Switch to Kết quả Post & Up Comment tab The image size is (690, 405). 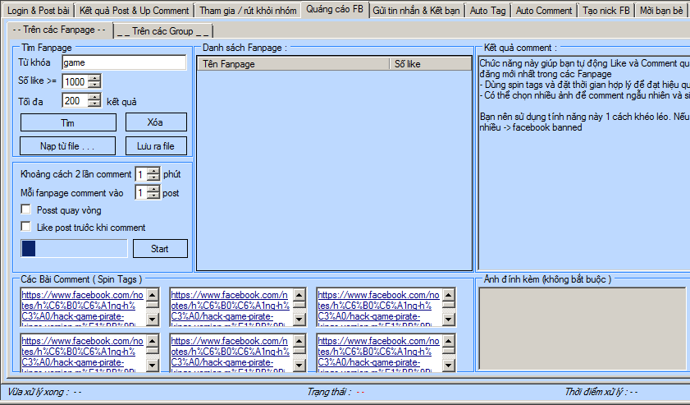pos(135,10)
